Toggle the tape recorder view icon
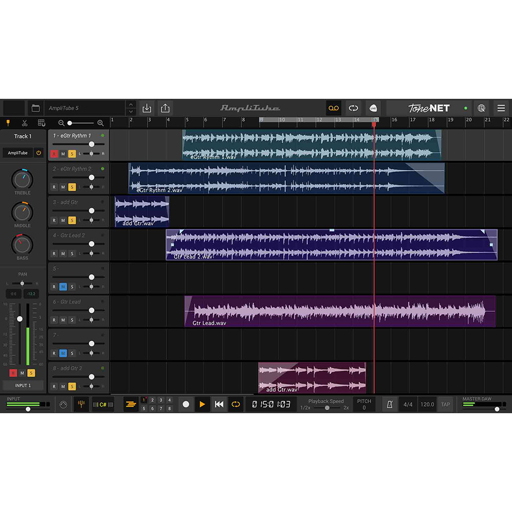Image resolution: width=512 pixels, height=512 pixels. click(x=333, y=108)
